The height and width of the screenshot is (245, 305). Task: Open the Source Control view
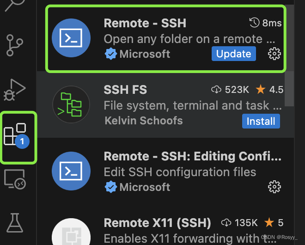(x=15, y=45)
